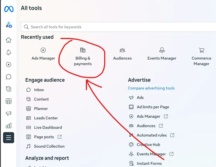Click the Meta logo at top left

pos(9,9)
